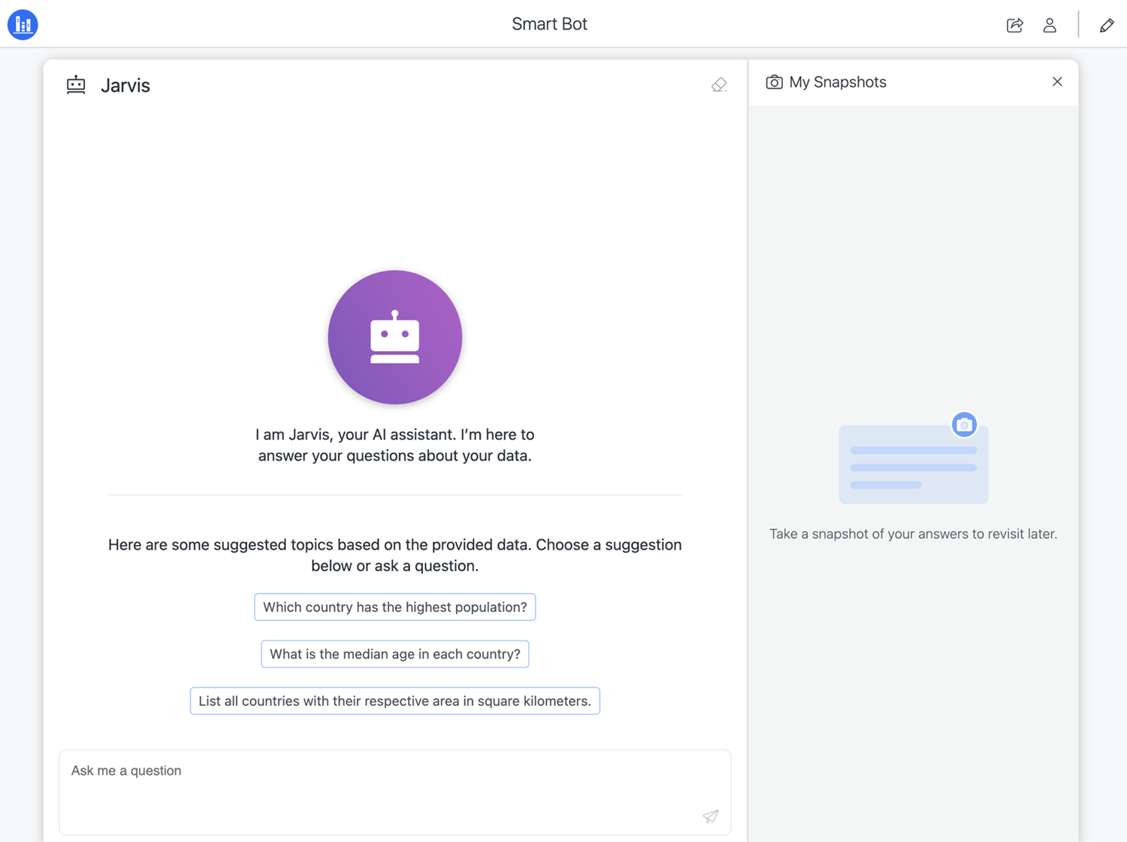
Task: Click the send paper plane icon
Action: pos(710,816)
